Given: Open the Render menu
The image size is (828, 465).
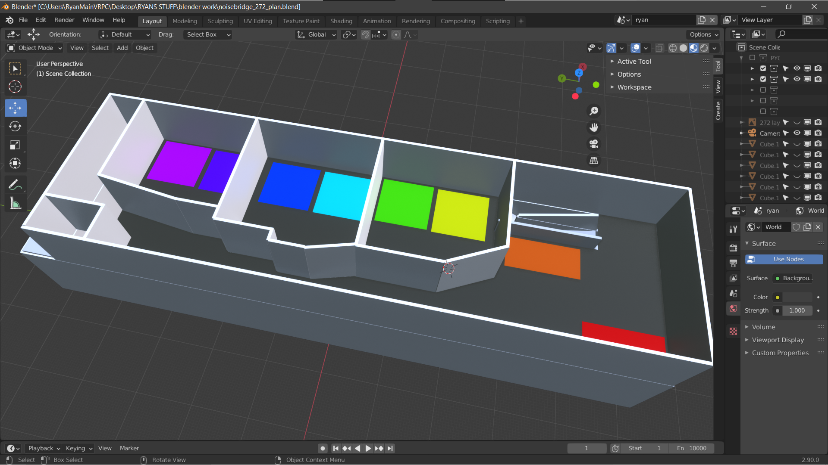Looking at the screenshot, I should point(64,20).
